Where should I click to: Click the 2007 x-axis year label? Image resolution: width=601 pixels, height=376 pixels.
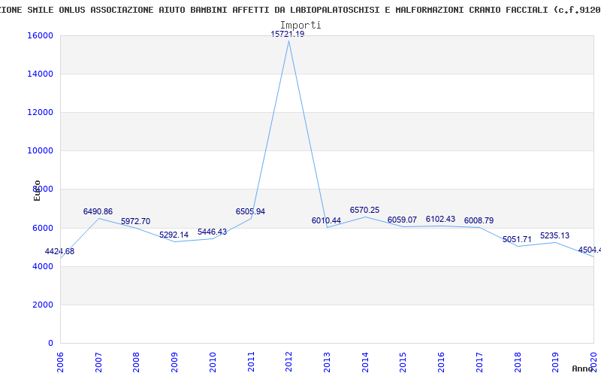98,362
